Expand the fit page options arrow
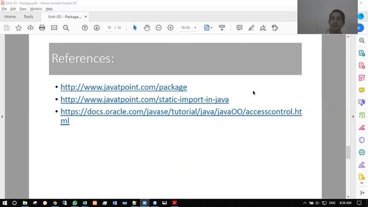 coord(212,28)
